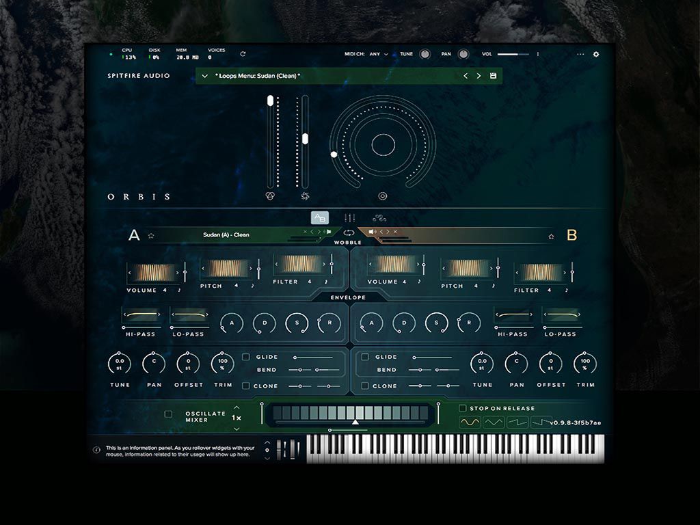700x525 pixels.
Task: Enable Clone for layer B
Action: pyautogui.click(x=365, y=386)
